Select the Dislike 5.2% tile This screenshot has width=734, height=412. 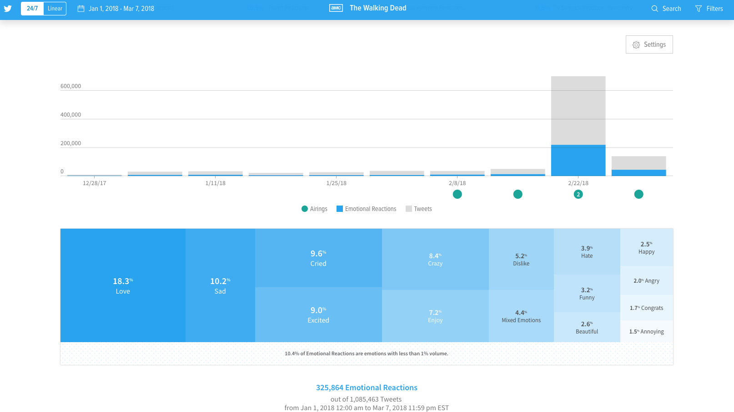tap(521, 259)
